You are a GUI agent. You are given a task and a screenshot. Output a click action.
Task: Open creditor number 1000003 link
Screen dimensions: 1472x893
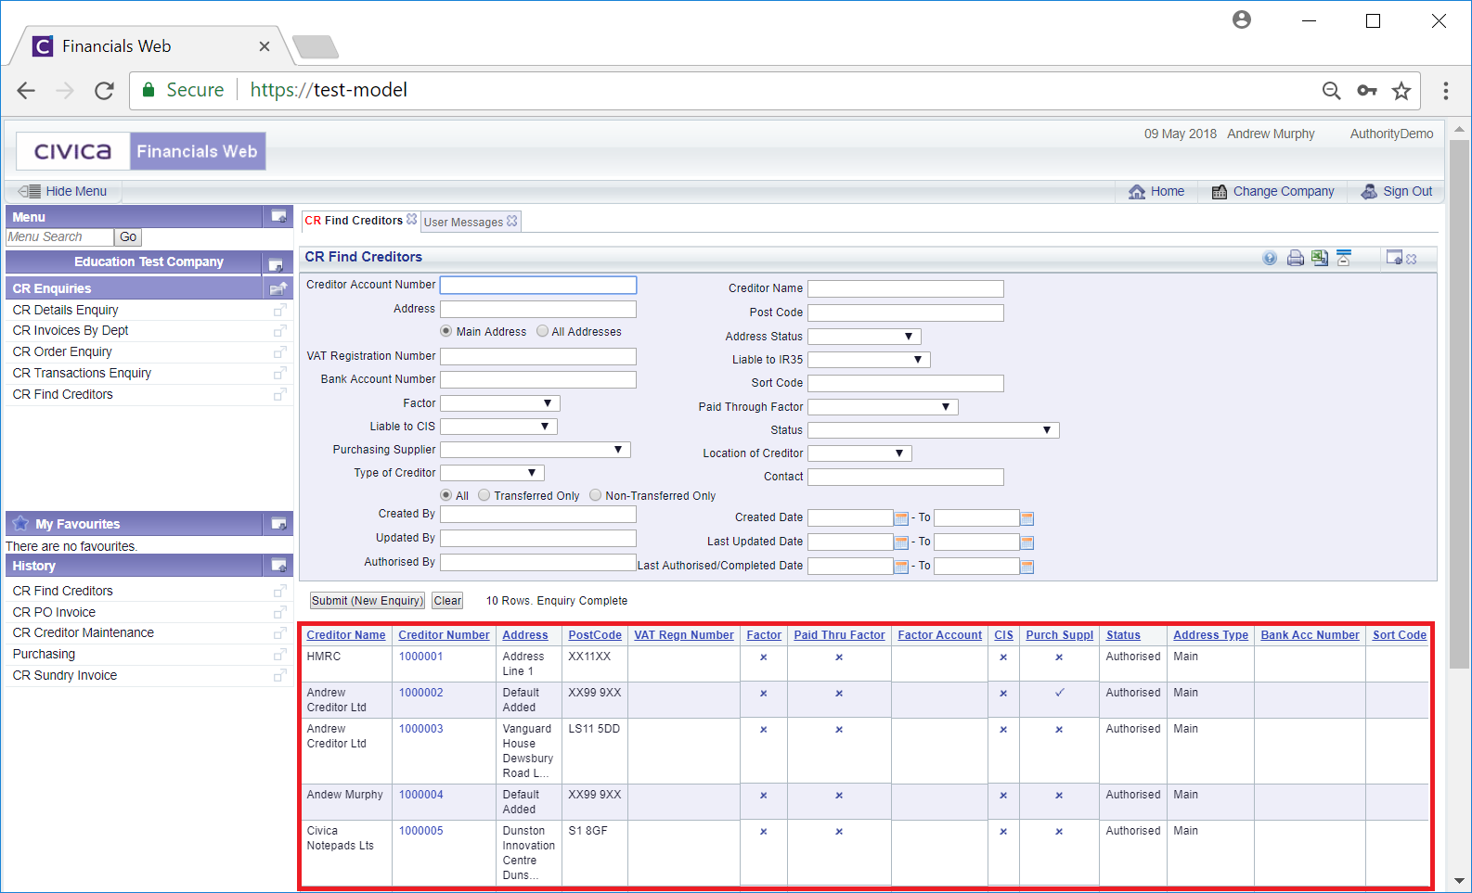tap(421, 729)
